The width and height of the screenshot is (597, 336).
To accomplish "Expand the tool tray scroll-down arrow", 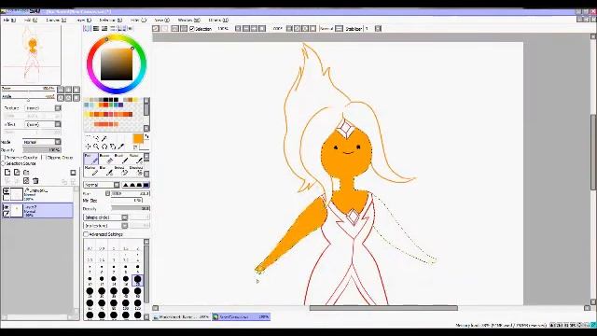I will (146, 175).
